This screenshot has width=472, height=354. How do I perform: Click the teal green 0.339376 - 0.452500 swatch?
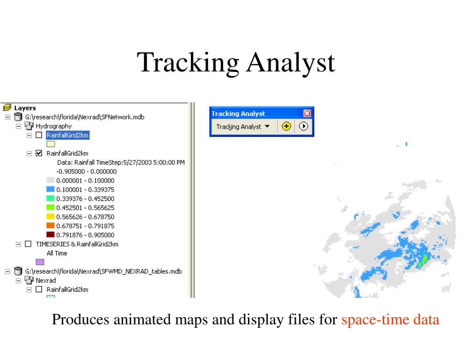point(50,198)
